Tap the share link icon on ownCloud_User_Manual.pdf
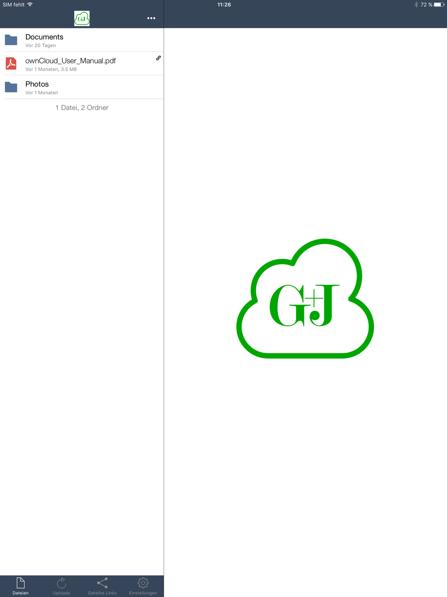 pyautogui.click(x=158, y=58)
